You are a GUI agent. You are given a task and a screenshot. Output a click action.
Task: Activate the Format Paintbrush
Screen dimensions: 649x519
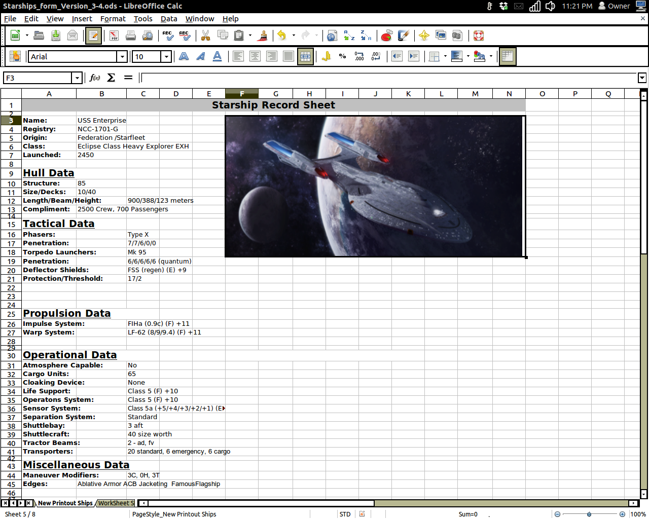coord(263,35)
